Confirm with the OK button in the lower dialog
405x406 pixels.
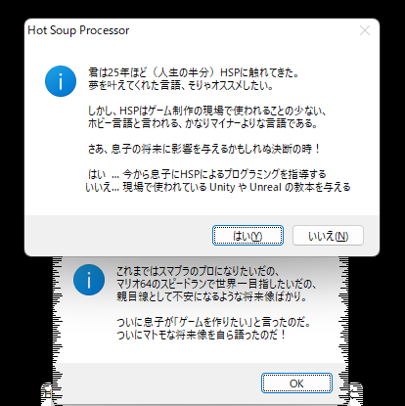click(x=296, y=383)
